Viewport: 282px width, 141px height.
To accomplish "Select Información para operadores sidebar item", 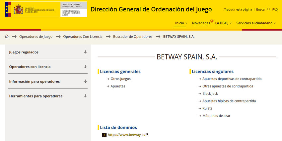I will pos(35,81).
